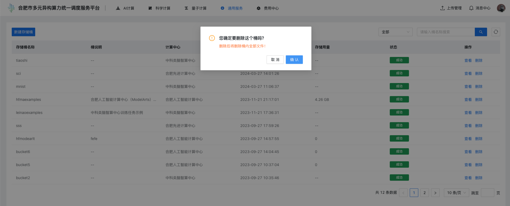This screenshot has height=206, width=510.
Task: Click 新建存储桶 to create a bucket
Action: click(23, 32)
